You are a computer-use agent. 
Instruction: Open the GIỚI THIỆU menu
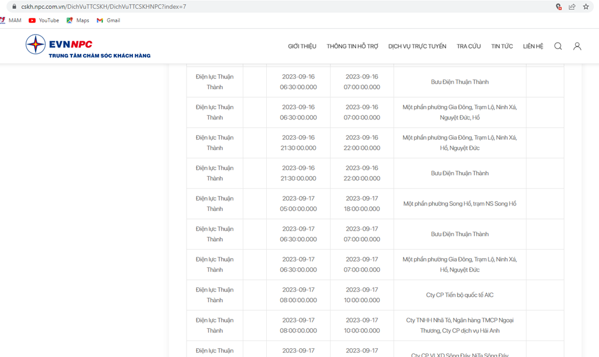pos(302,46)
